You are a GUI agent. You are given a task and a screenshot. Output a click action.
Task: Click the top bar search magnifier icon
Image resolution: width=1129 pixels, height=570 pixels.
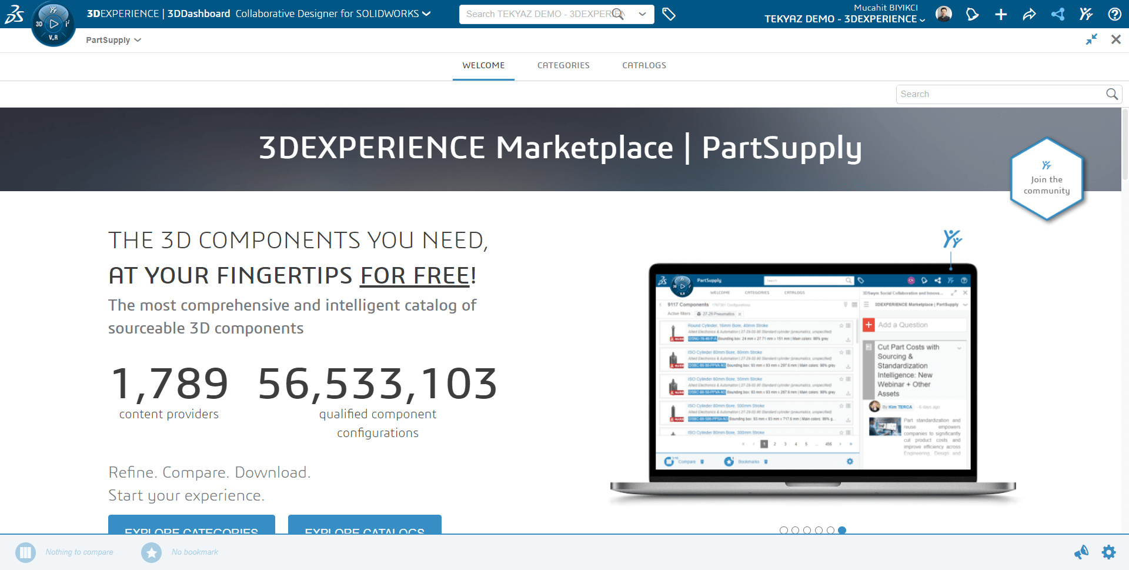click(x=617, y=14)
